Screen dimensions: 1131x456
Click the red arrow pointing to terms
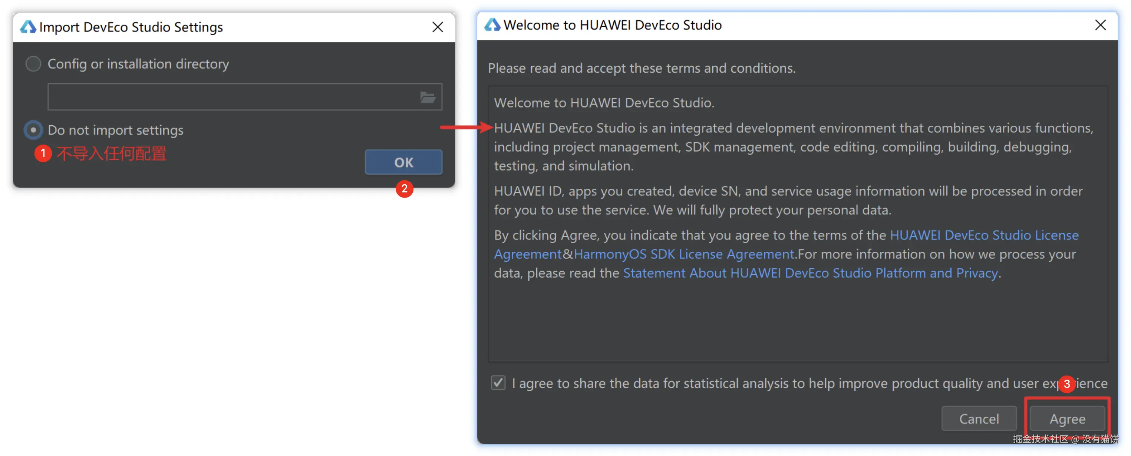(466, 128)
